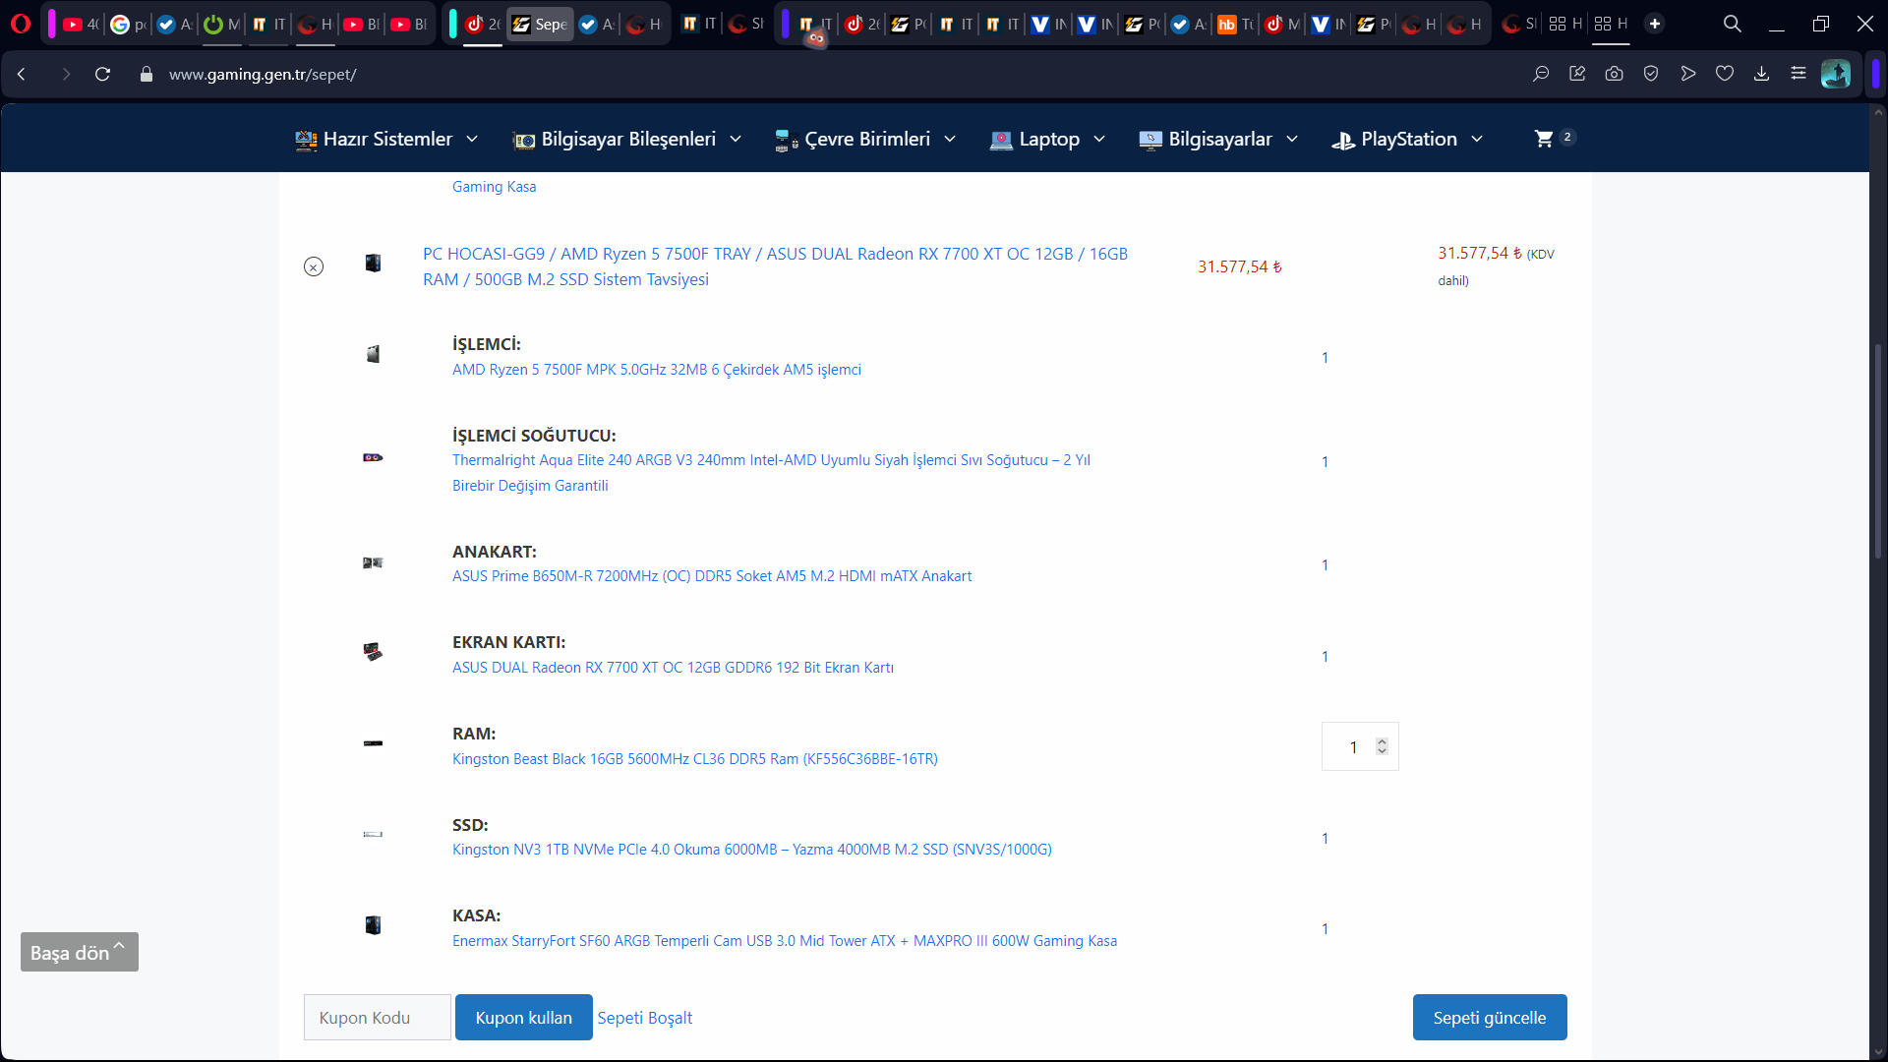Open AMD Ryzen 5 7500F processor link
Viewport: 1888px width, 1062px height.
[657, 370]
